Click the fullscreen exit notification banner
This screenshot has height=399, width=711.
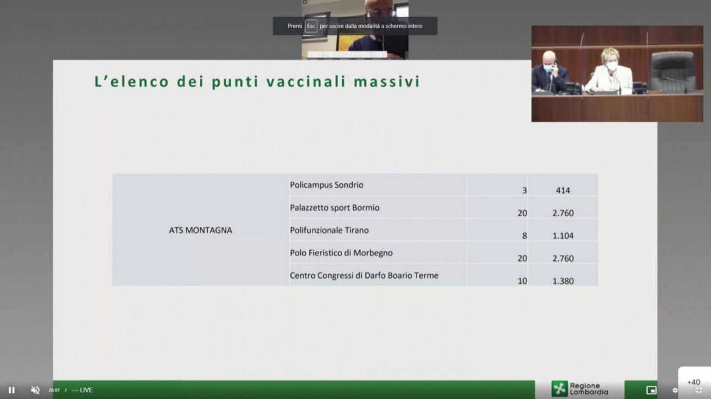tap(372, 26)
